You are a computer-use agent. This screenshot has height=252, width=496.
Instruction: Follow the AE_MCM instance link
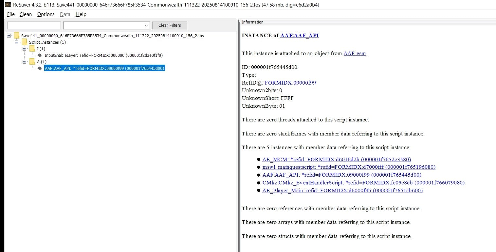coord(336,159)
